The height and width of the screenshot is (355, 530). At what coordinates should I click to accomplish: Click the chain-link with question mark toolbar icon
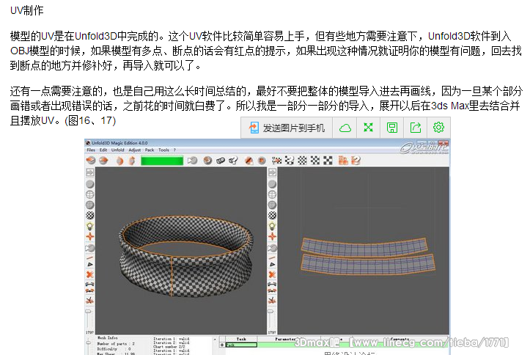(233, 160)
